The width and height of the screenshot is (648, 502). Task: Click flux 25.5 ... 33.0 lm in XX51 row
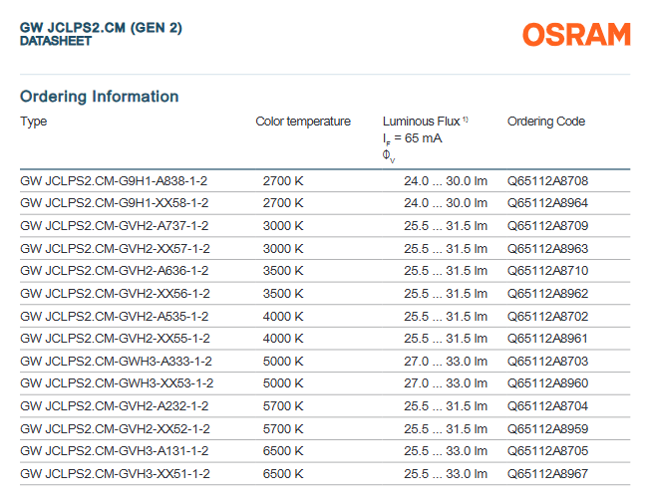(446, 474)
